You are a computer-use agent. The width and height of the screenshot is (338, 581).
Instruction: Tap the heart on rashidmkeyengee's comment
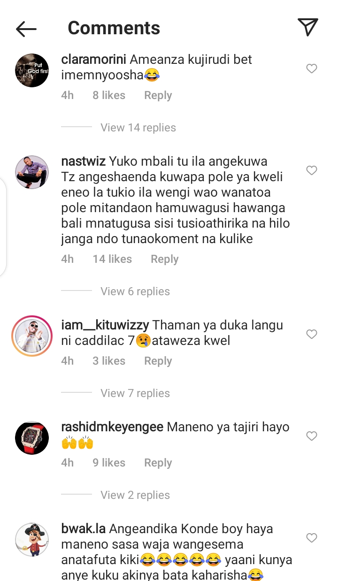coord(312,436)
